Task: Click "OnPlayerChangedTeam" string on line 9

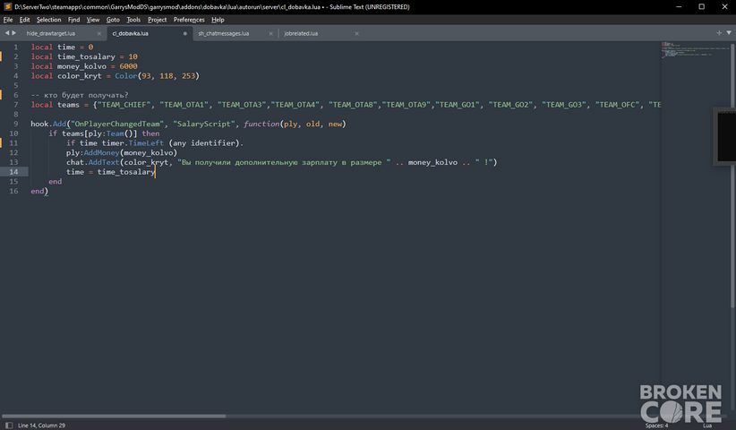Action: [x=117, y=124]
